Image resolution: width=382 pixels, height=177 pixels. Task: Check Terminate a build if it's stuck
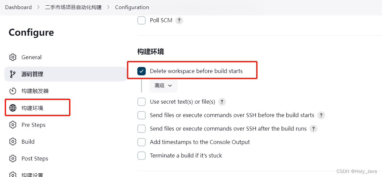pyautogui.click(x=142, y=155)
